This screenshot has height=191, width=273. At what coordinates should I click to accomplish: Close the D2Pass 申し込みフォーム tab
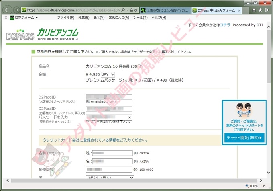coord(239,10)
